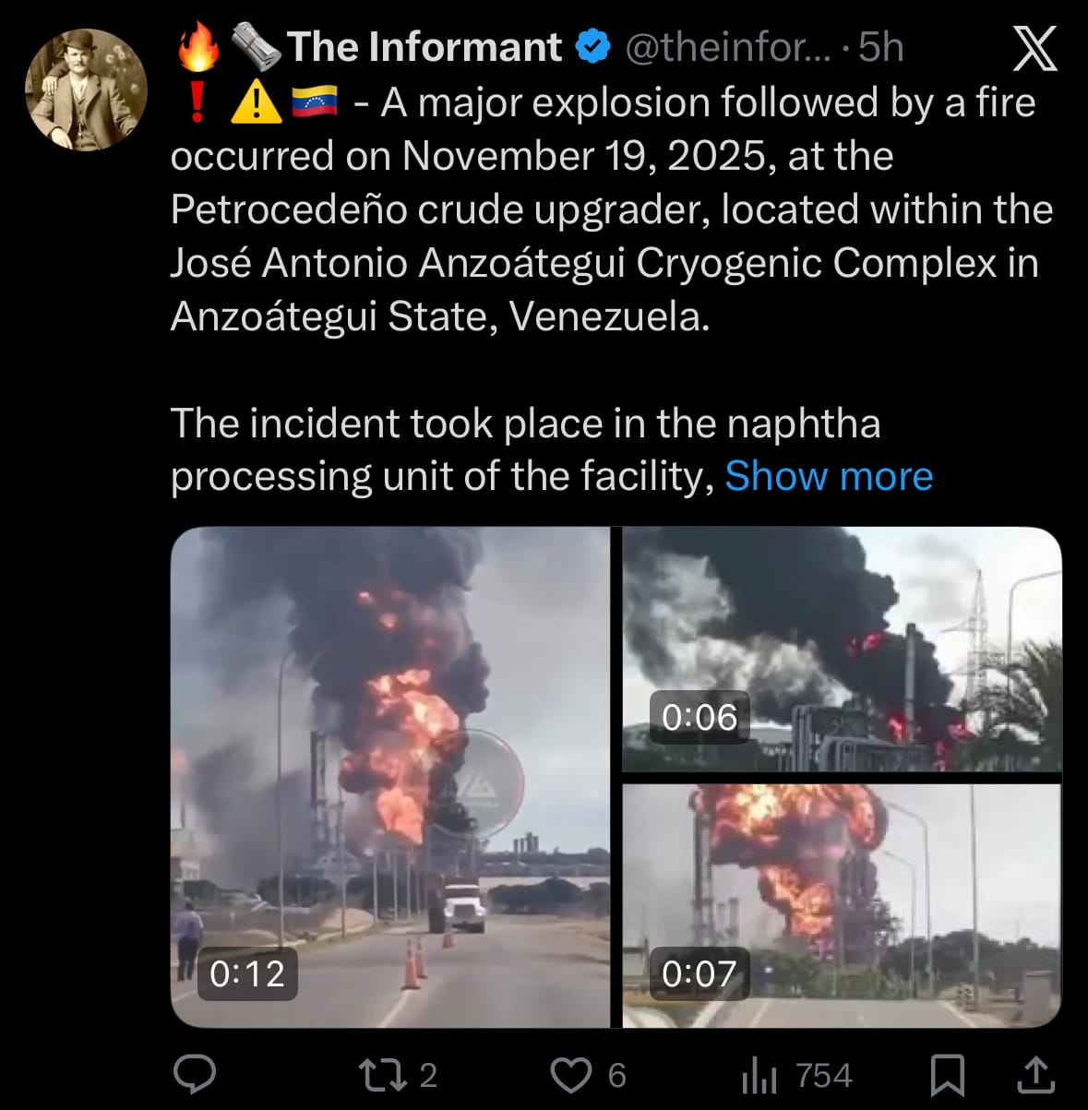Click the X logo icon
This screenshot has height=1110, width=1088.
pos(1035,48)
